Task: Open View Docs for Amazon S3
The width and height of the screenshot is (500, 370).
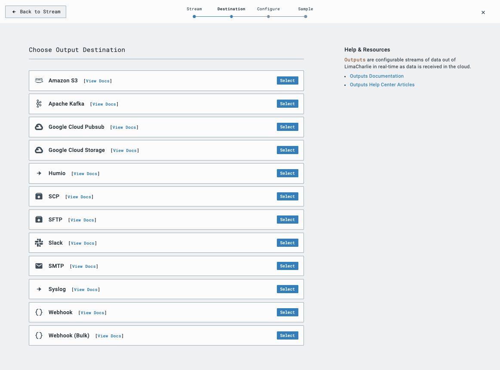Action: coord(98,81)
